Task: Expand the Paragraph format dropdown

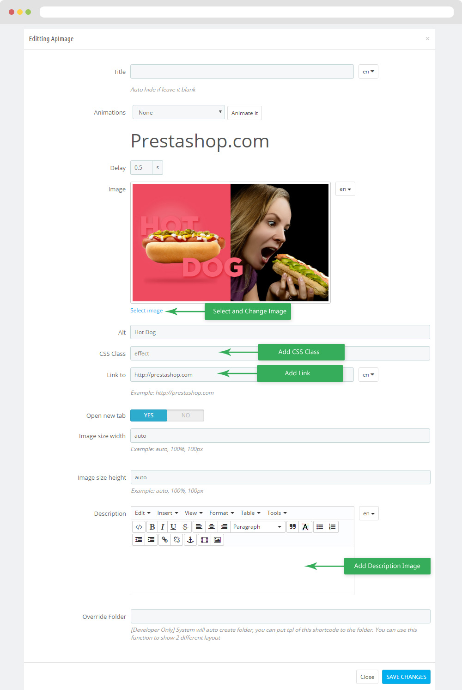Action: click(x=257, y=527)
